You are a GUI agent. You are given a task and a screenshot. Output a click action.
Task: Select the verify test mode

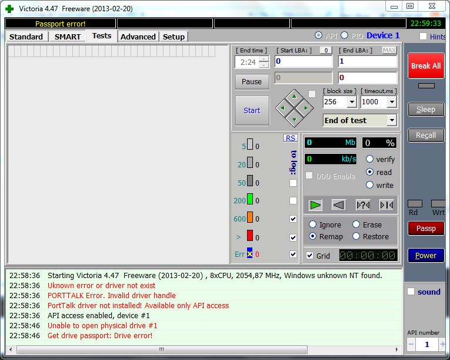[369, 159]
